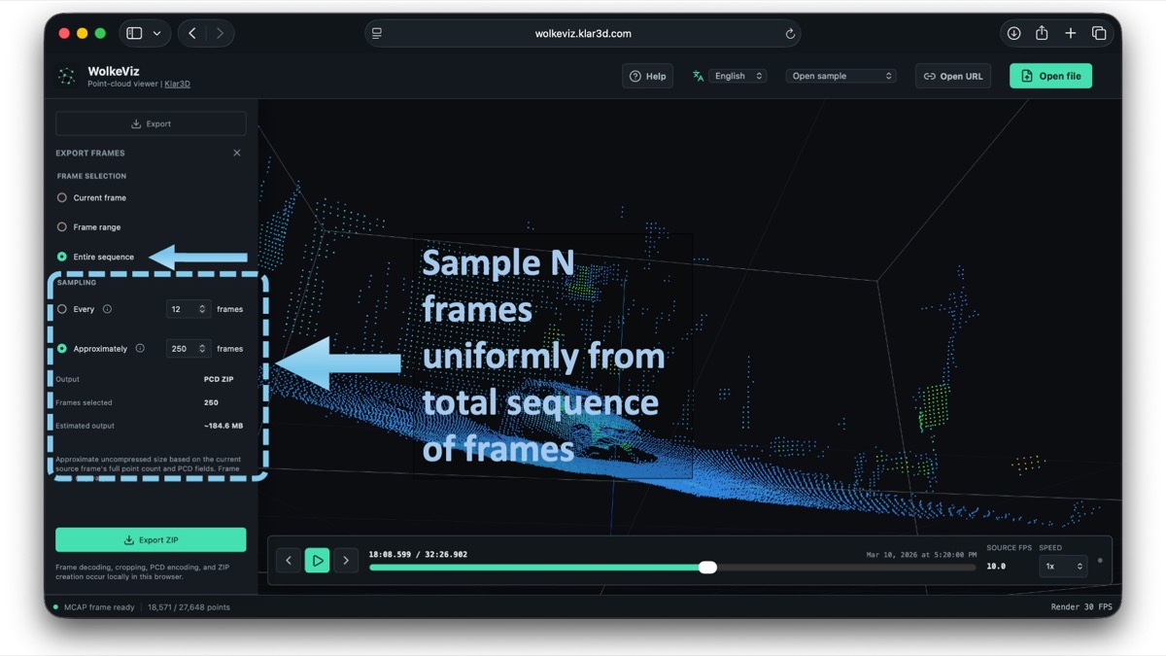Click the Source FPS value 10.0
The width and height of the screenshot is (1166, 656).
(x=996, y=566)
